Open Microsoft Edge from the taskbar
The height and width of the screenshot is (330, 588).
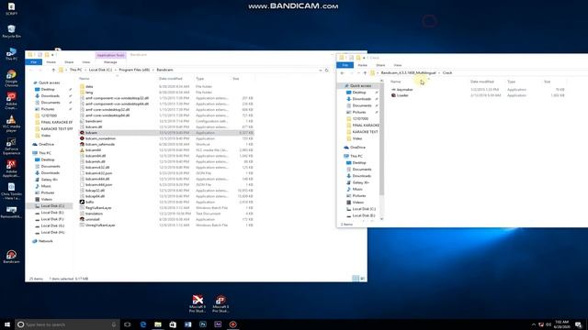tap(143, 324)
